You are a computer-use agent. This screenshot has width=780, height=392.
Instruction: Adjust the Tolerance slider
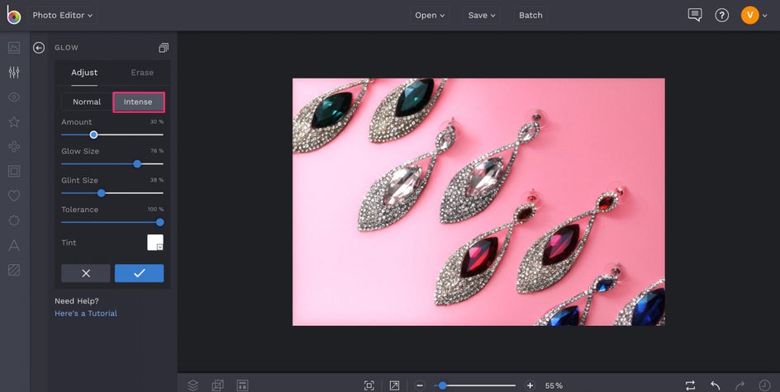(x=112, y=223)
